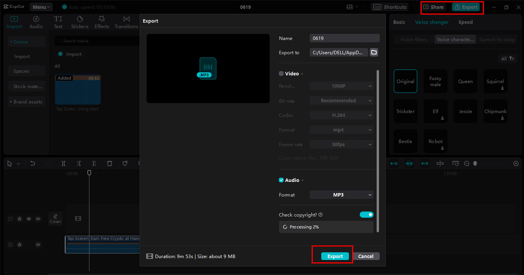Screen dimensions: 524x275
Task: Click the undo arrow in timeline toolbar
Action: pos(33,164)
